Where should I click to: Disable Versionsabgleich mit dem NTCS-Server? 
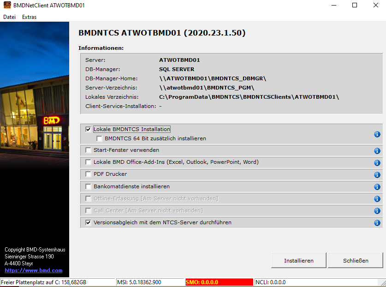click(x=88, y=222)
